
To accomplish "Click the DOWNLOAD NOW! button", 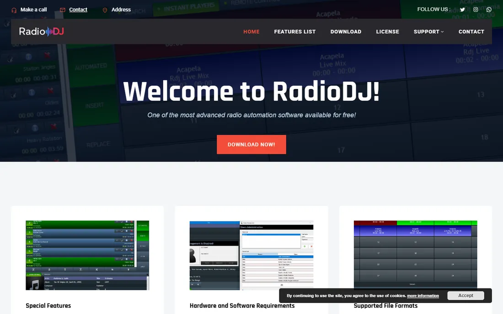I will 251,145.
